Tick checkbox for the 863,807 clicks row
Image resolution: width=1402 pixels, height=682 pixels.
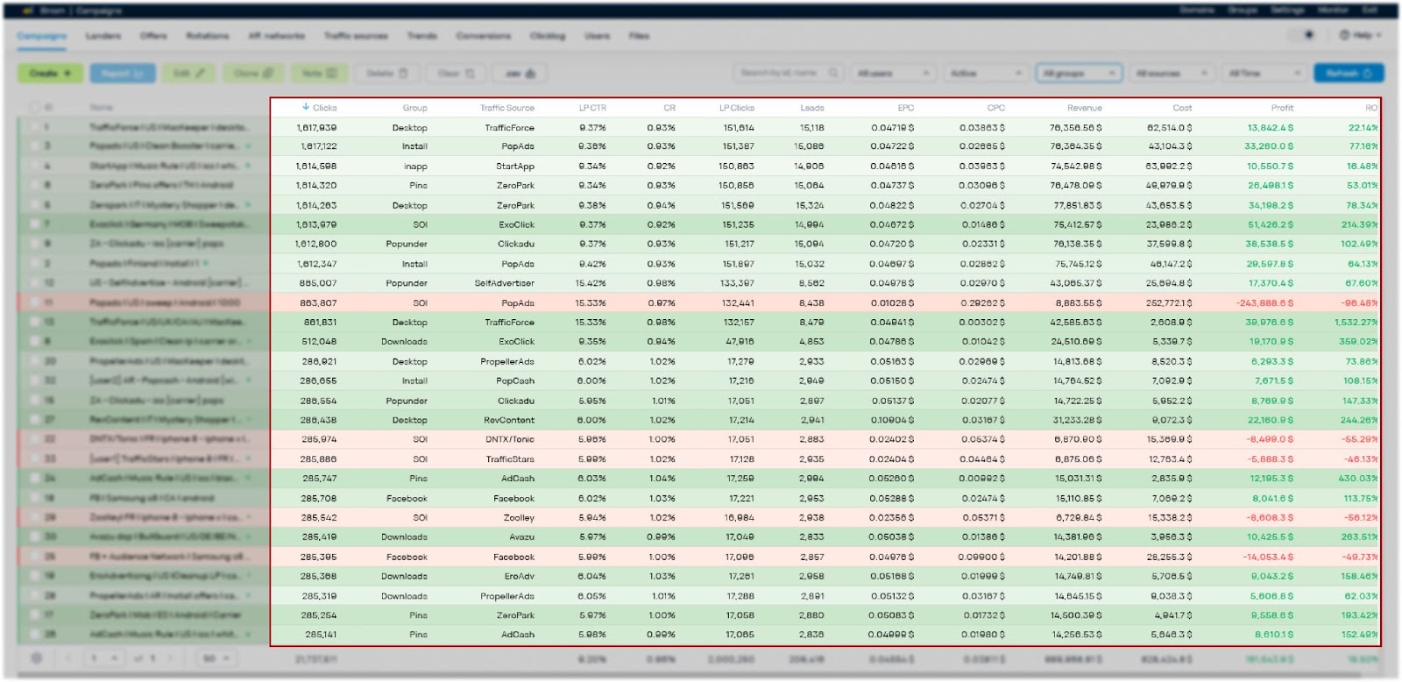35,302
